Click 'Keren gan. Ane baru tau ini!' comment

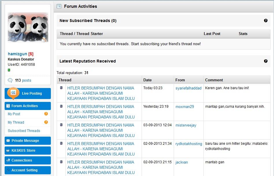(227, 88)
